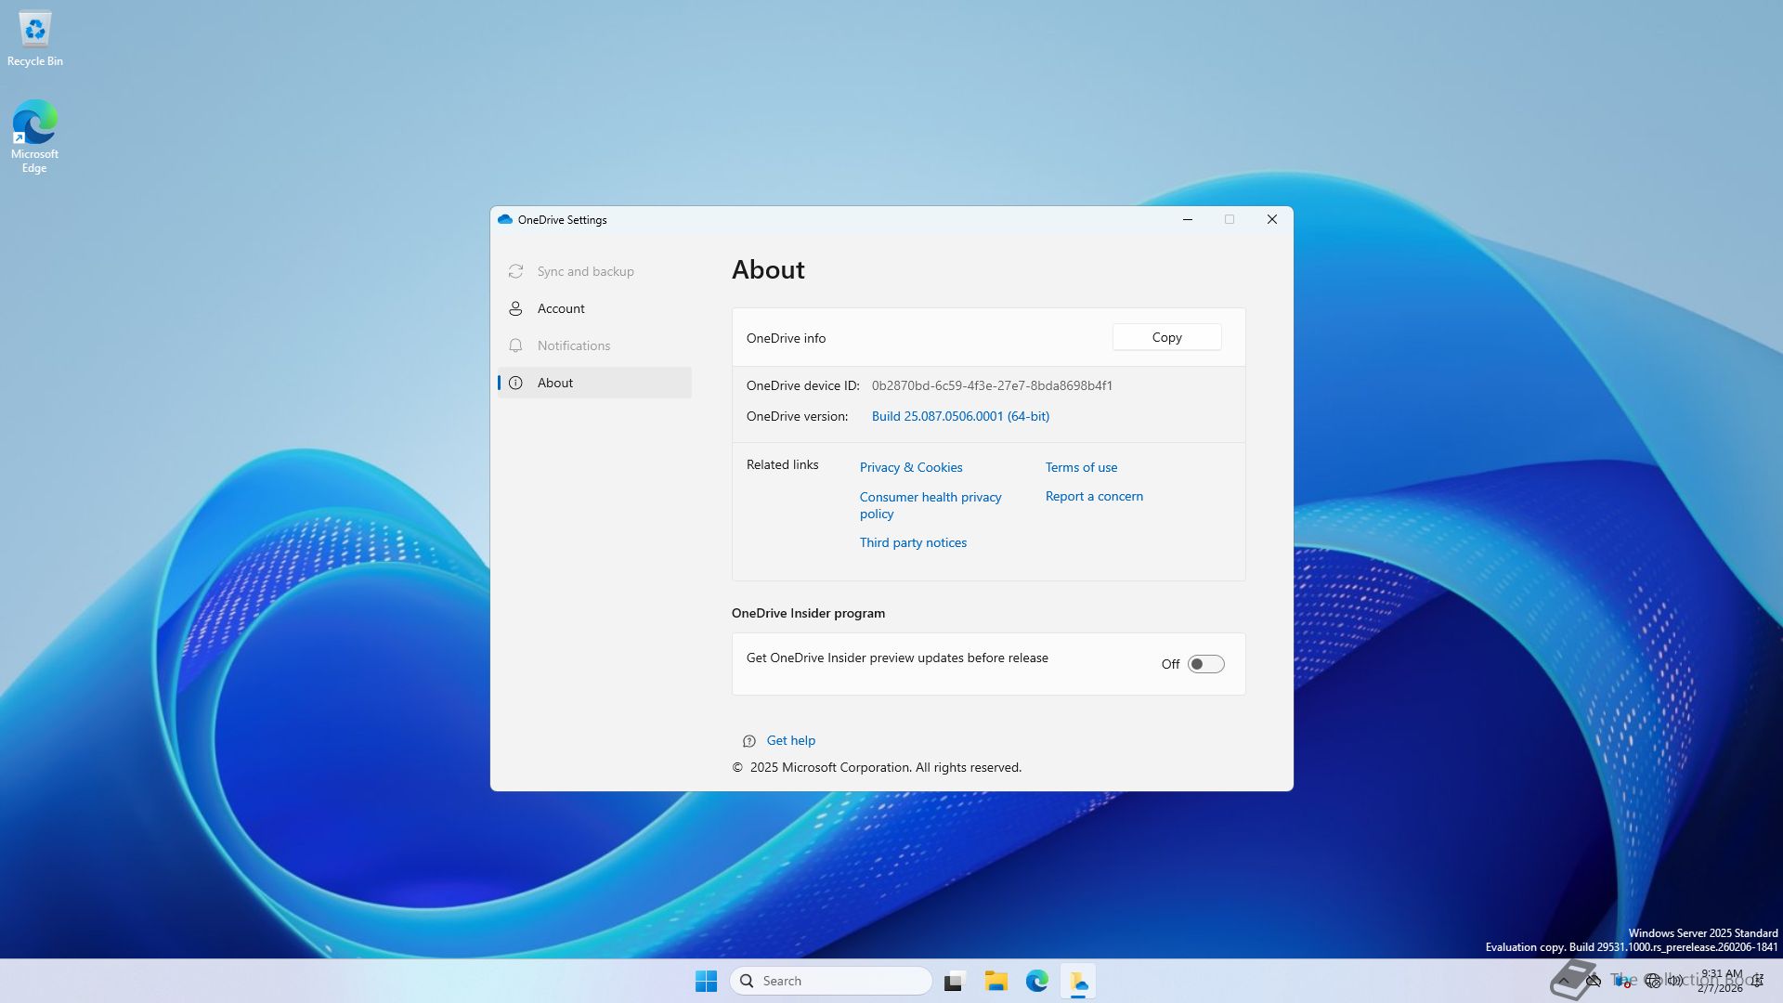This screenshot has width=1783, height=1003.
Task: Click the Copy button for OneDrive info
Action: coord(1166,337)
